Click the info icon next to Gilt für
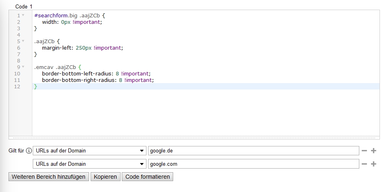This screenshot has width=386, height=192. click(29, 151)
